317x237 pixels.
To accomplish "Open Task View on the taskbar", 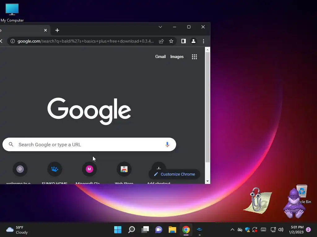I will [145, 230].
